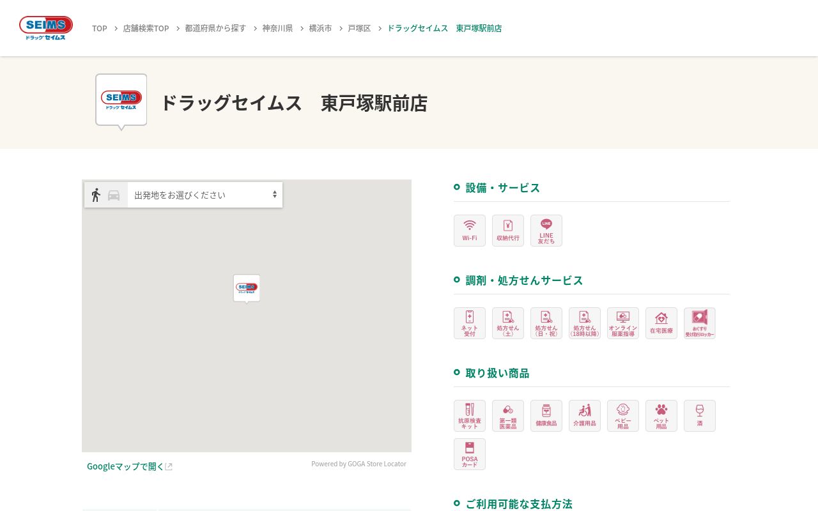Go to TOP breadcrumb

[x=100, y=28]
